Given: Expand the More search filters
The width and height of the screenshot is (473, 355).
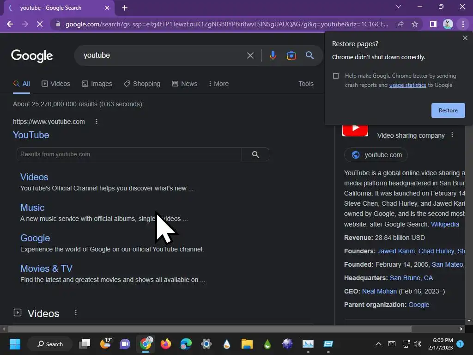Looking at the screenshot, I should 218,84.
